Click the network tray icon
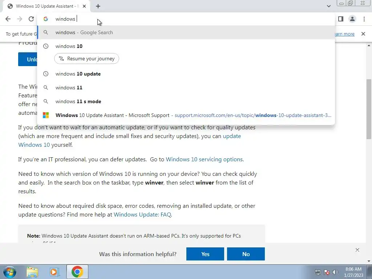Image resolution: width=372 pixels, height=279 pixels. coord(318,272)
